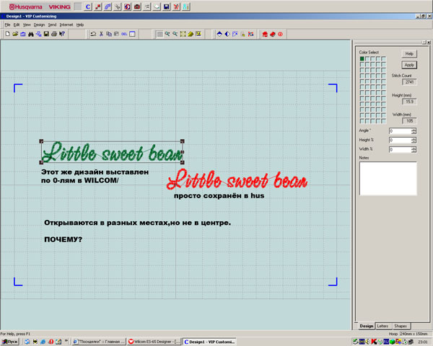Open the Internet menu
The image size is (433, 346).
click(66, 25)
